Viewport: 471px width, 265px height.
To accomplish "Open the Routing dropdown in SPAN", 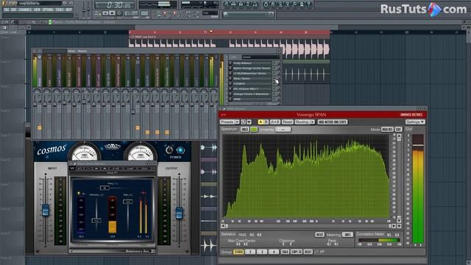I will [304, 122].
